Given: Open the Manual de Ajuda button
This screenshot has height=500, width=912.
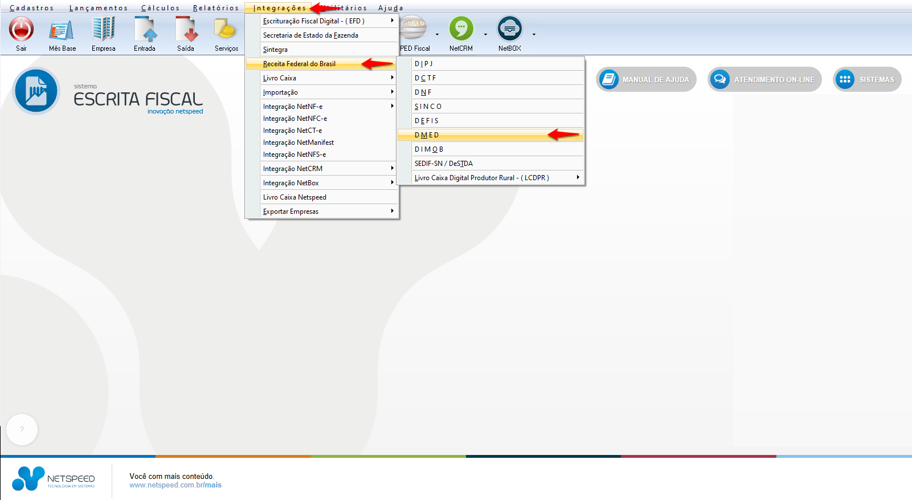Looking at the screenshot, I should (x=646, y=79).
